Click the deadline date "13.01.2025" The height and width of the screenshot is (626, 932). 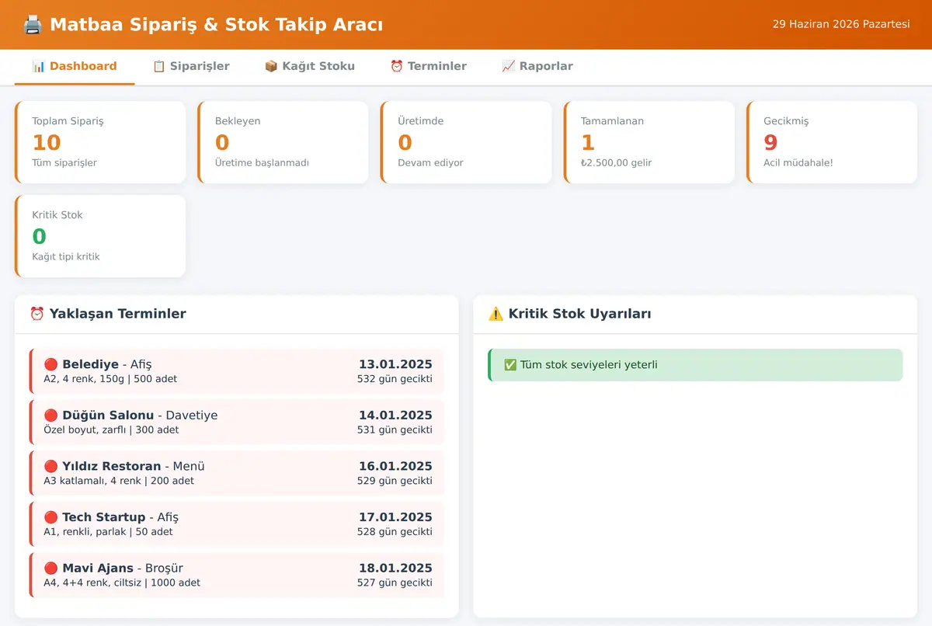click(395, 364)
